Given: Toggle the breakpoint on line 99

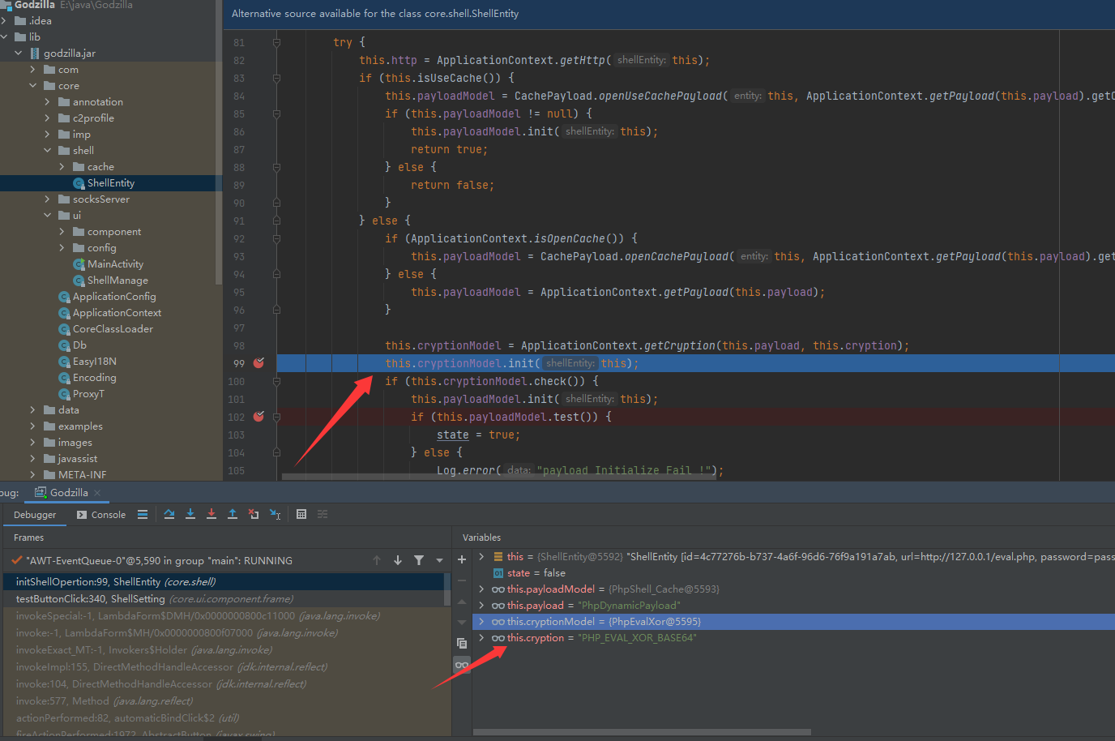Looking at the screenshot, I should tap(258, 363).
